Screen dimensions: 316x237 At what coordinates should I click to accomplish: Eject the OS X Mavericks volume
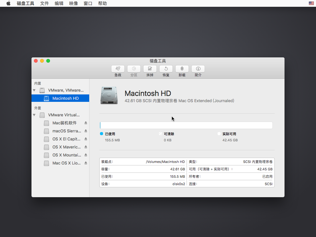point(86,147)
